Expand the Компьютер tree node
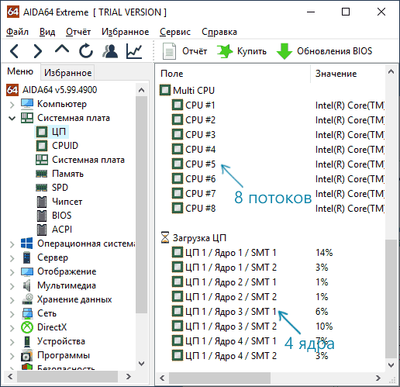 [12, 105]
